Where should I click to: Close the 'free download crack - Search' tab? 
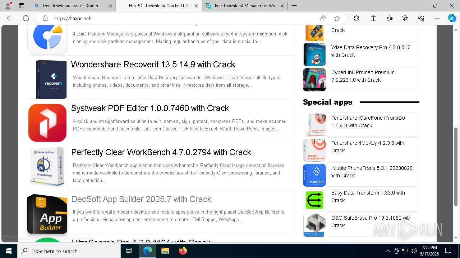tap(110, 6)
